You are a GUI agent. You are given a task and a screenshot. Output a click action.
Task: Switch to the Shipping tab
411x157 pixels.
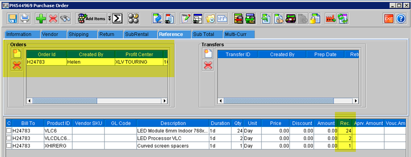pos(81,34)
